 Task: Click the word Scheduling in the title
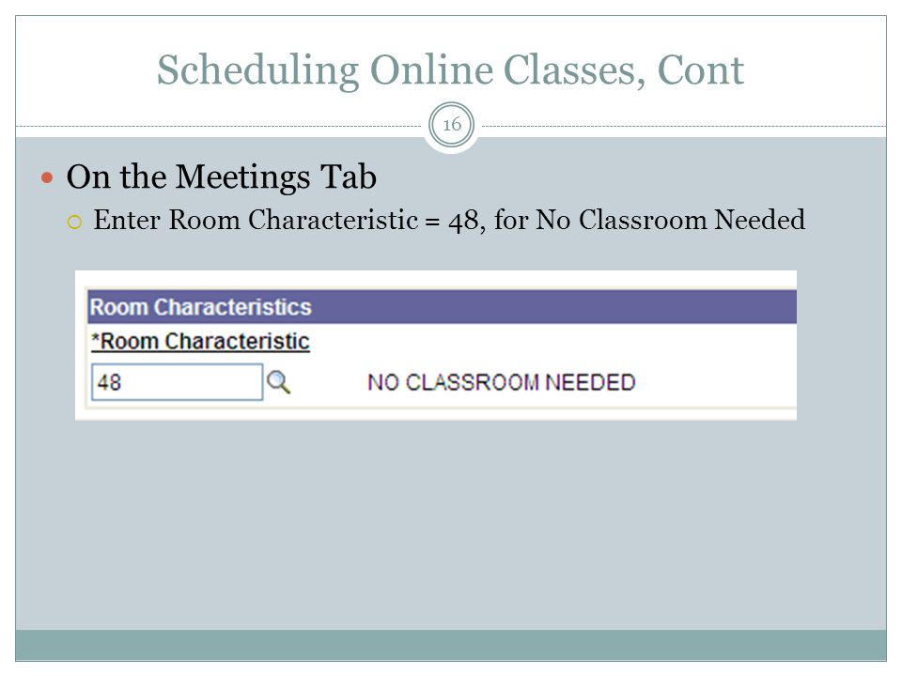pos(257,71)
